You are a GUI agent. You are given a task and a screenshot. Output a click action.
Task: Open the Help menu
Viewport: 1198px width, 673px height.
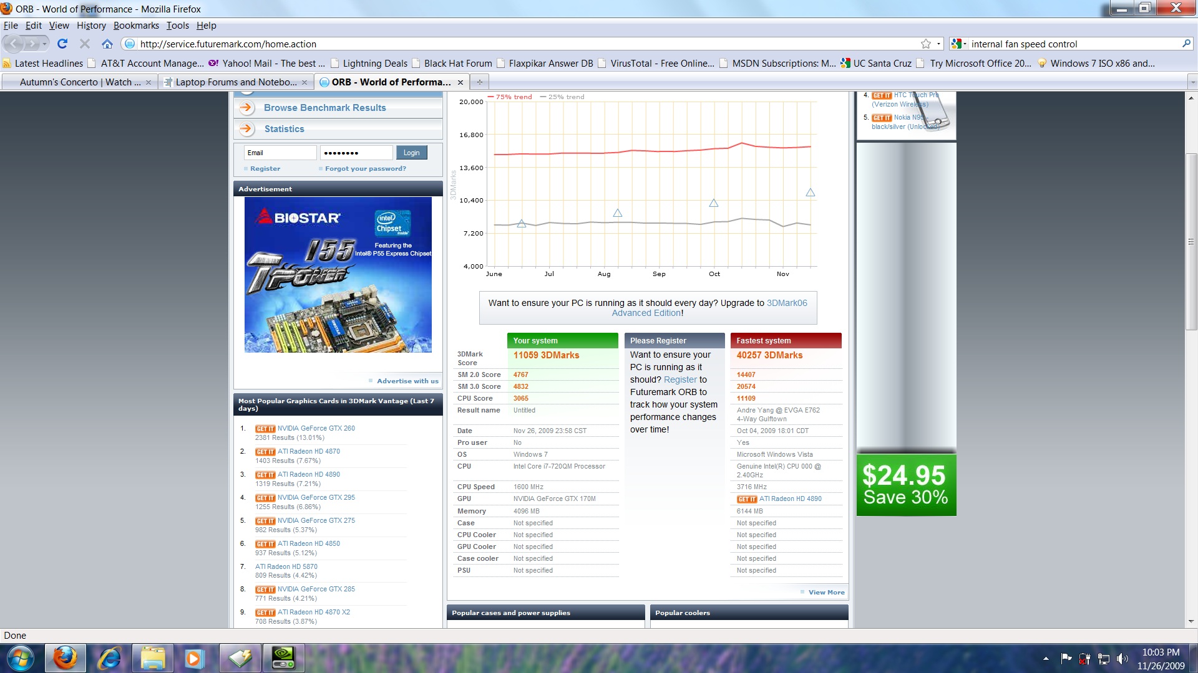(206, 26)
